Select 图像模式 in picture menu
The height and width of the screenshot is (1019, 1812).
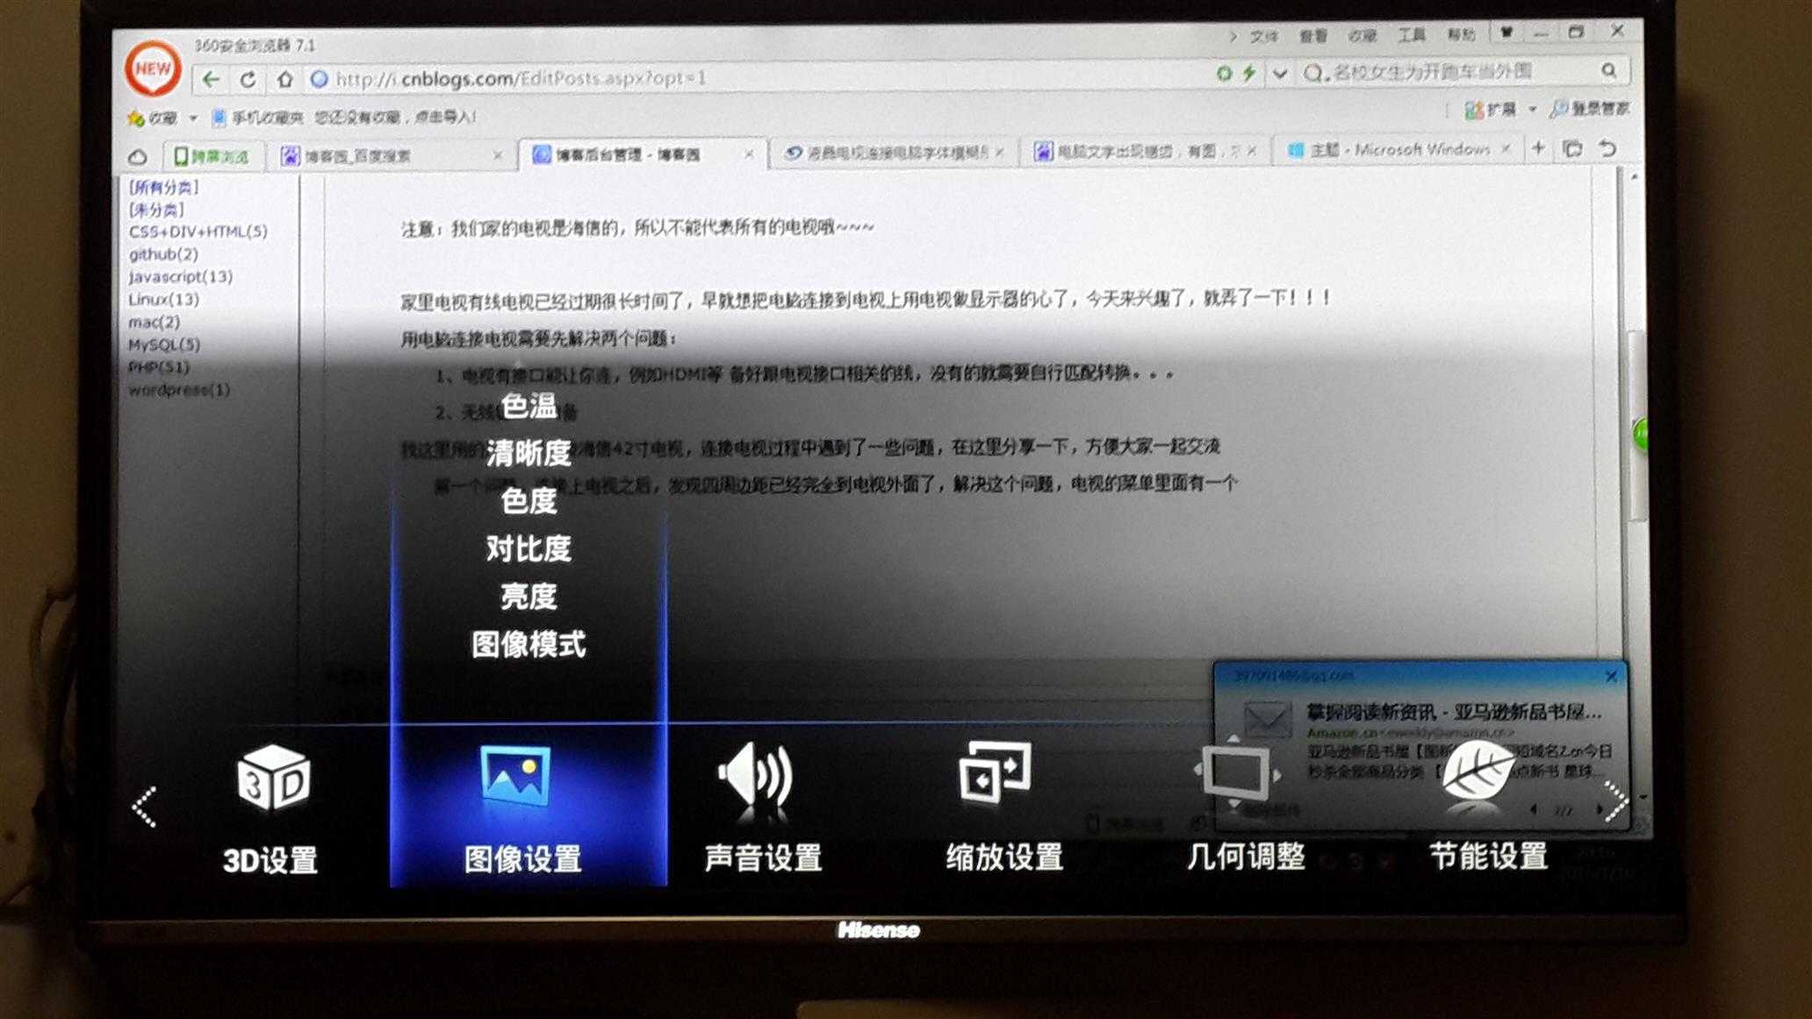(x=528, y=644)
